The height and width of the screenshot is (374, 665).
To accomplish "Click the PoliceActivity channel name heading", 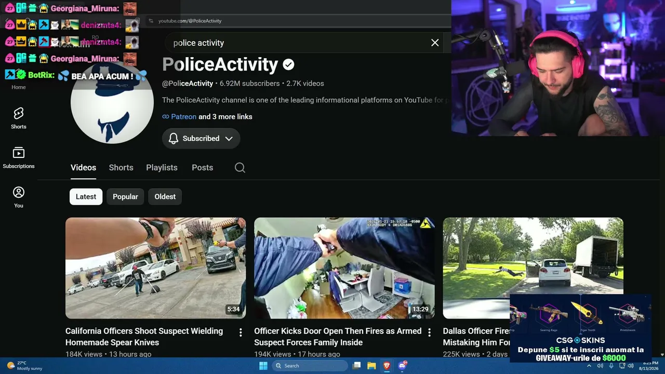I will (x=220, y=64).
